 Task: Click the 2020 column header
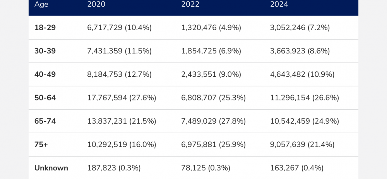(96, 5)
